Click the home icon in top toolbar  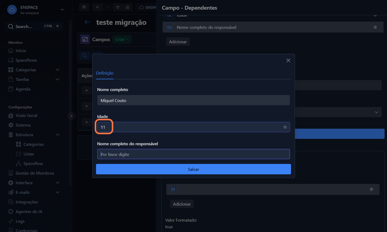[x=128, y=7]
